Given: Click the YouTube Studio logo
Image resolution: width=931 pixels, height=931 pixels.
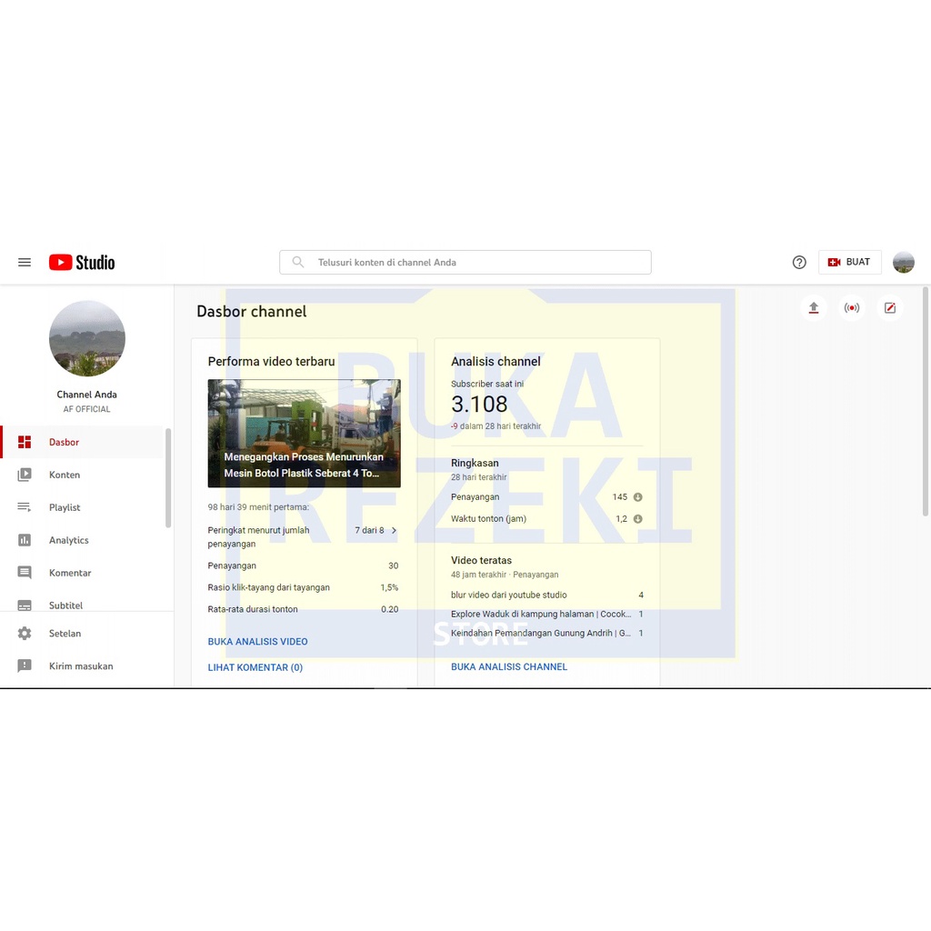Looking at the screenshot, I should click(x=81, y=262).
